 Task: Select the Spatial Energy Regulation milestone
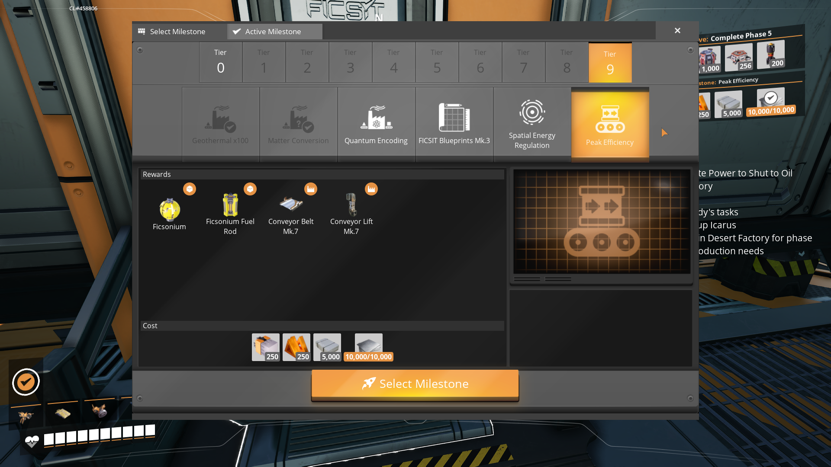point(532,125)
